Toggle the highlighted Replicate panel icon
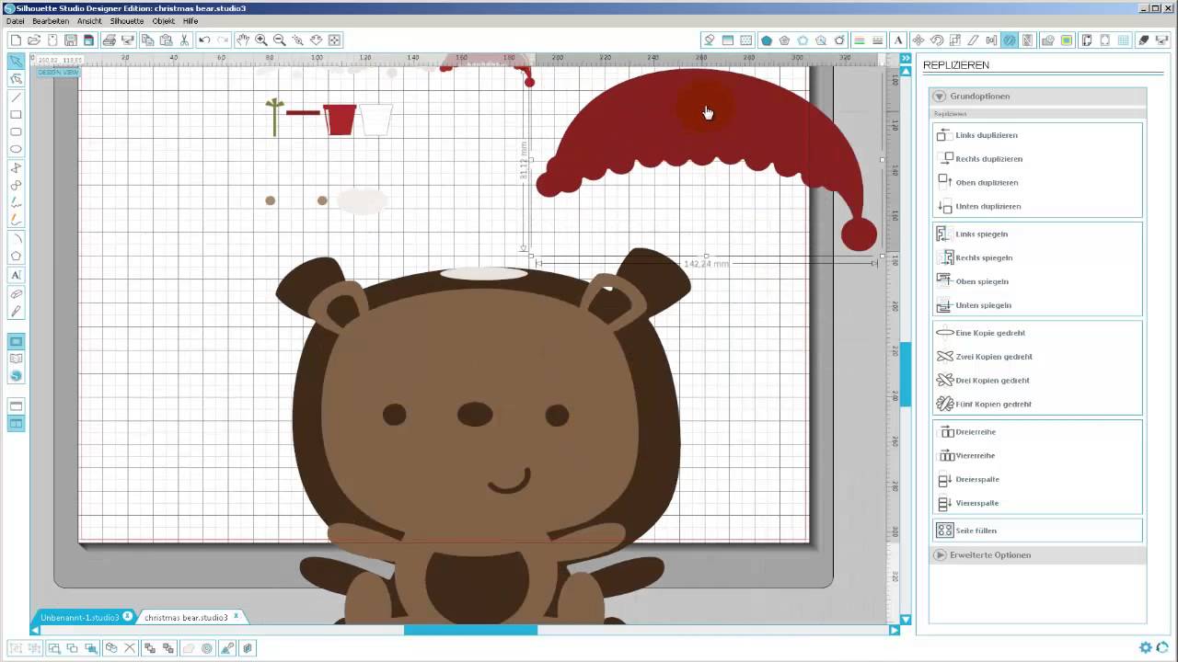The image size is (1178, 662). tap(1010, 40)
